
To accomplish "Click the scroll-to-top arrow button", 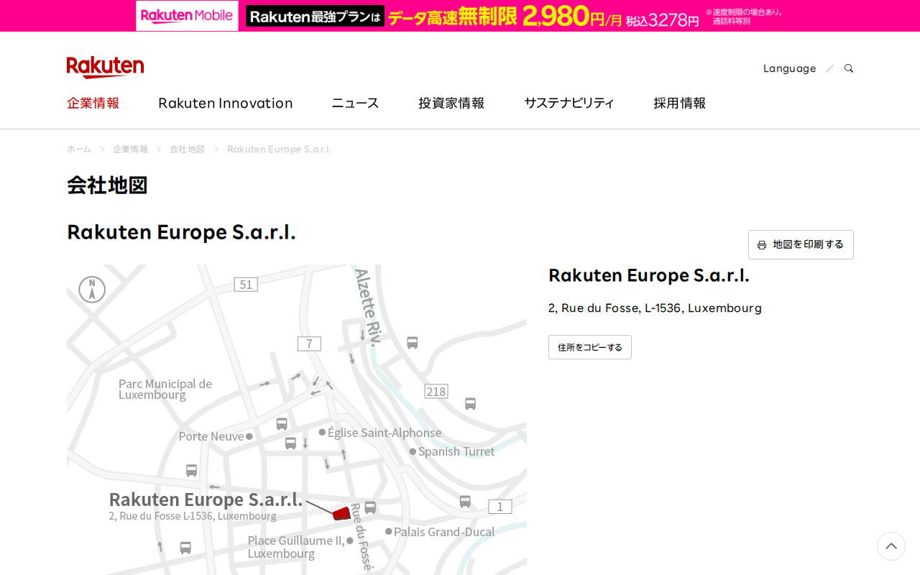I will tap(891, 546).
